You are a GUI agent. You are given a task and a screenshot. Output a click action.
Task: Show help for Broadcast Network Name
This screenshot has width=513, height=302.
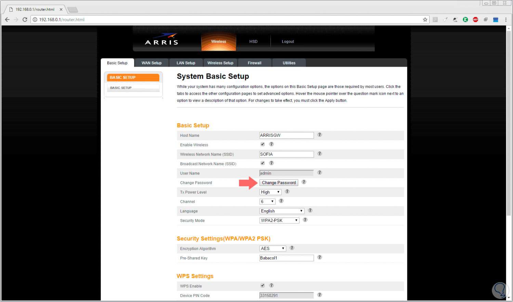[271, 163]
